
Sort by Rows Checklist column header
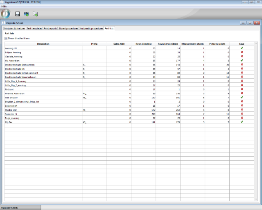click(x=143, y=44)
